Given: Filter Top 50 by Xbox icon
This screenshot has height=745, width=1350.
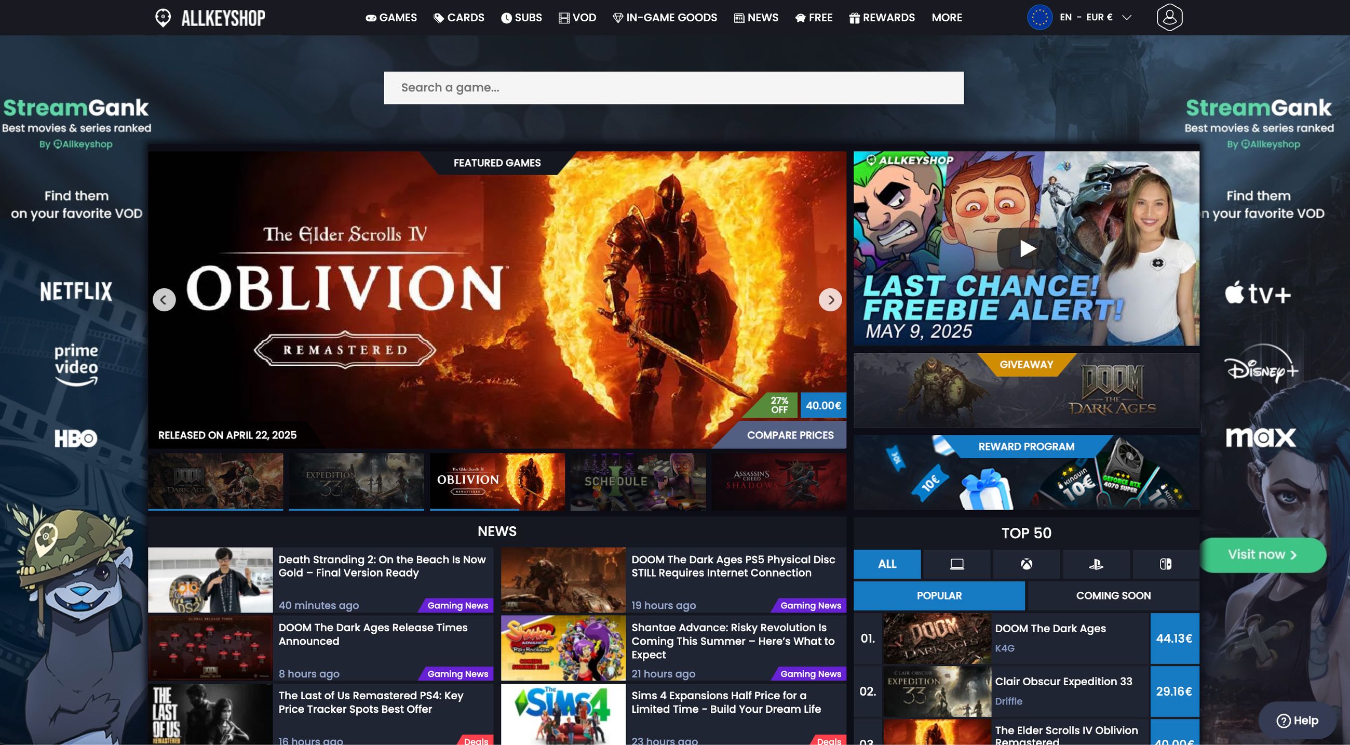Looking at the screenshot, I should (x=1026, y=564).
